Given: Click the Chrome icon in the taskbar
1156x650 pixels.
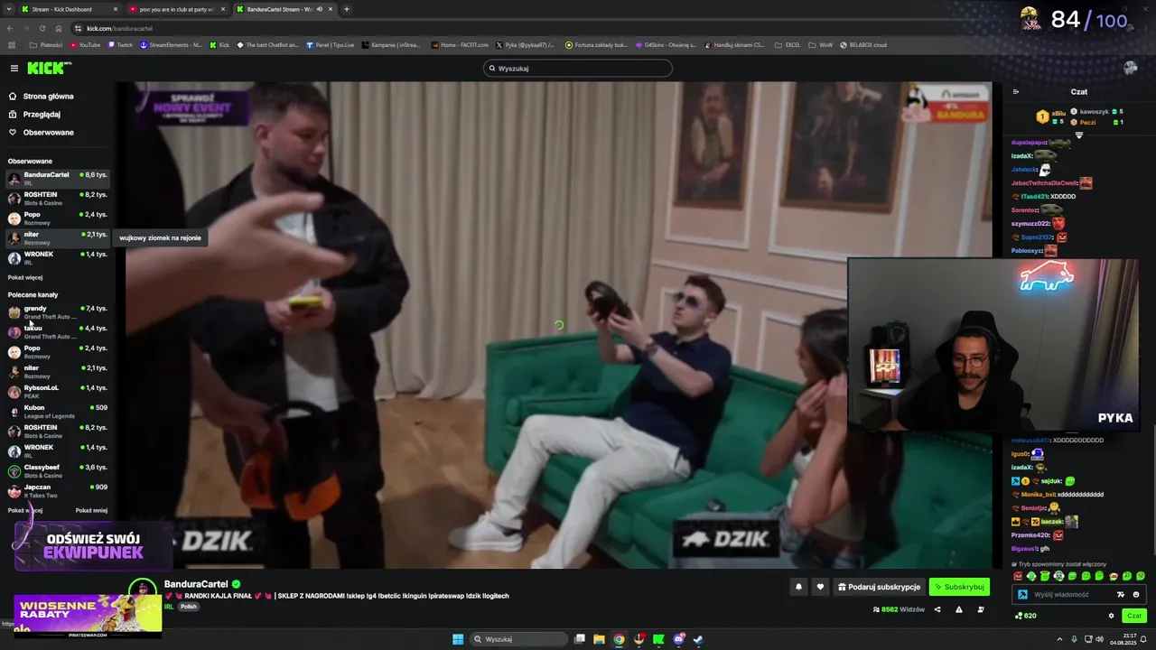Looking at the screenshot, I should click(x=619, y=639).
